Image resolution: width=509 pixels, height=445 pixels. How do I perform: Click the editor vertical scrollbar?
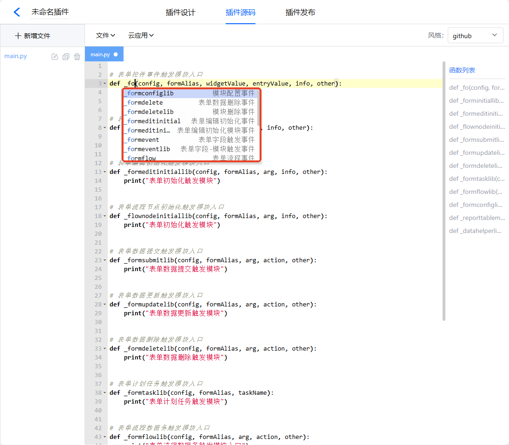click(x=444, y=191)
